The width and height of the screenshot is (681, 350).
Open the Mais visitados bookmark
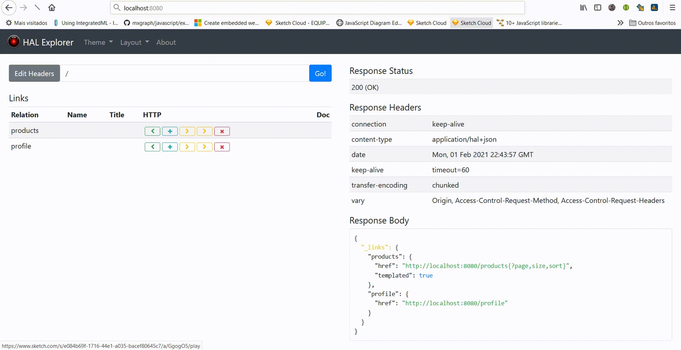click(x=27, y=23)
